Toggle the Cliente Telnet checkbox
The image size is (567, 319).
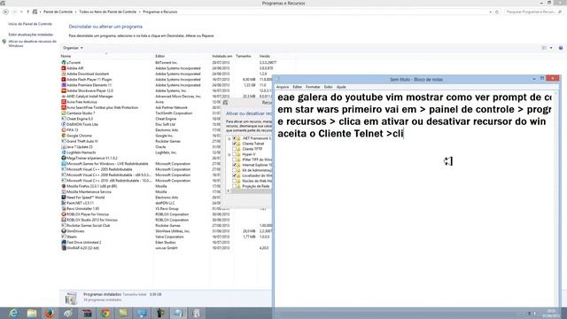coord(234,144)
